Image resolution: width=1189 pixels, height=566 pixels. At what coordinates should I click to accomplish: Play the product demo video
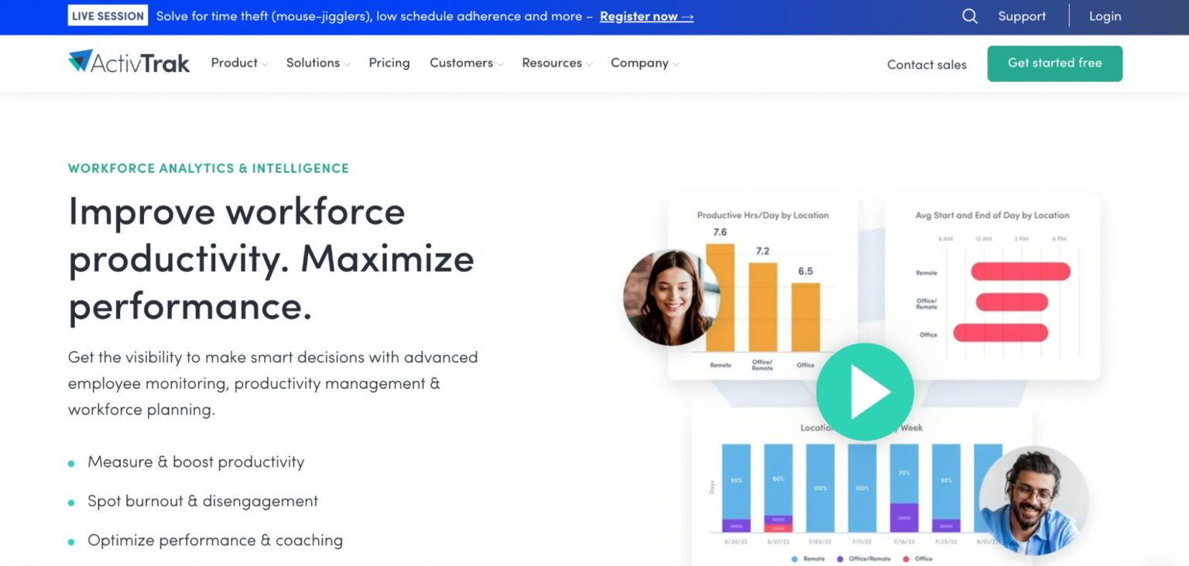pos(865,391)
